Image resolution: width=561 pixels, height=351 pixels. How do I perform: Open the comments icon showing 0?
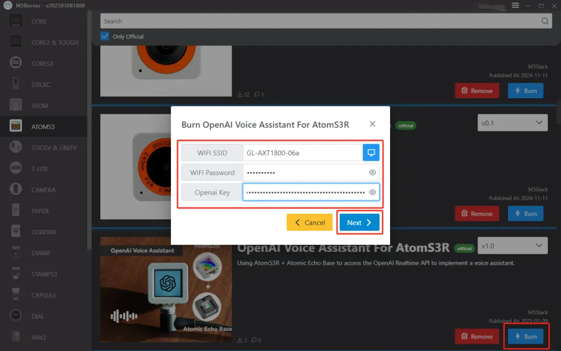pos(254,340)
